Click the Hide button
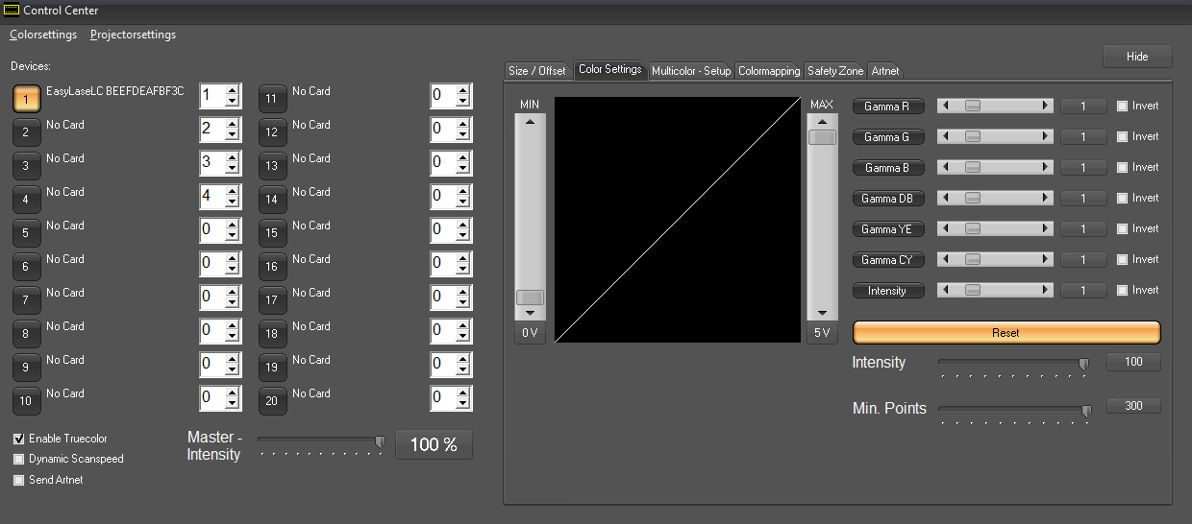1192x524 pixels. point(1137,57)
